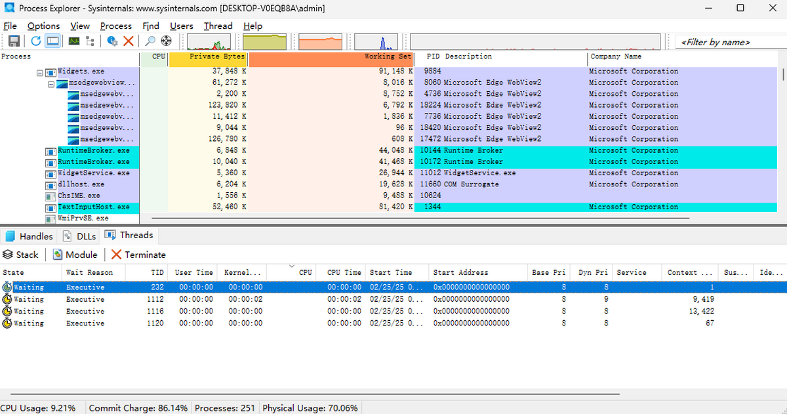Collapse the Widgets.exe tree node
Image resolution: width=787 pixels, height=414 pixels.
click(40, 72)
